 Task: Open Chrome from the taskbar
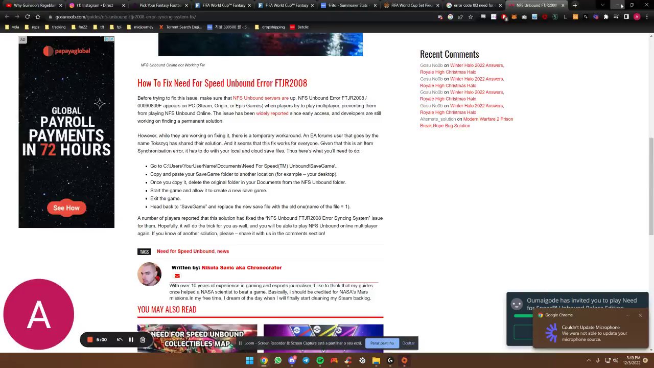(x=264, y=360)
